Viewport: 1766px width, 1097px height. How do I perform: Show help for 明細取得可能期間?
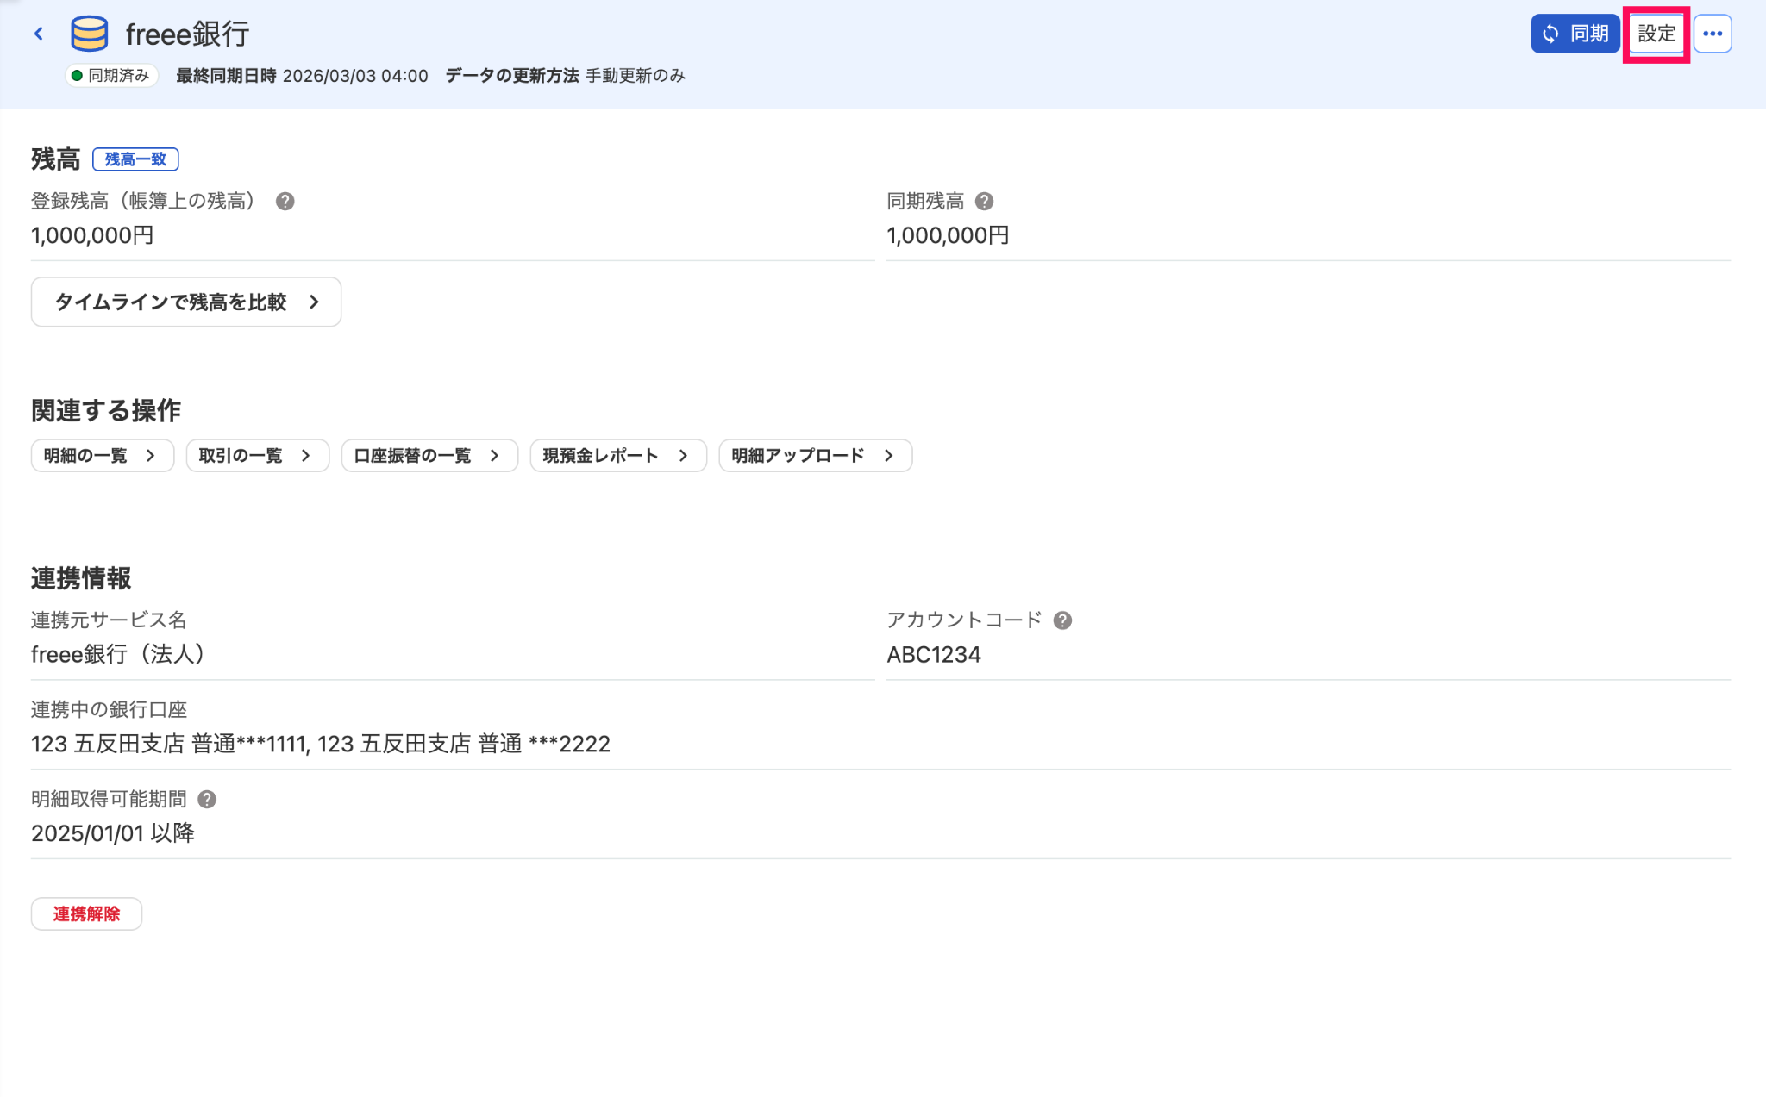[207, 799]
